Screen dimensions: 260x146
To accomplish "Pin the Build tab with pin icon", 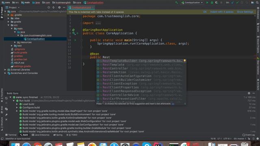I will point(6,115).
